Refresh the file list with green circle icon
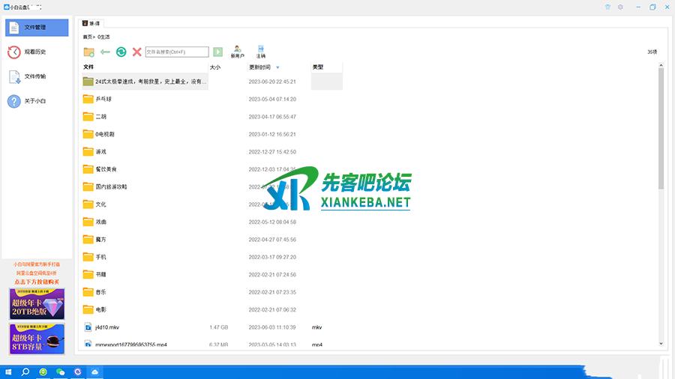The image size is (675, 379). 121,52
